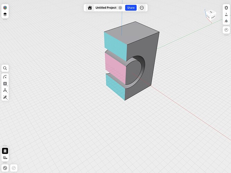
Task: Open the Add plus-square tool menu
Action: [5, 84]
